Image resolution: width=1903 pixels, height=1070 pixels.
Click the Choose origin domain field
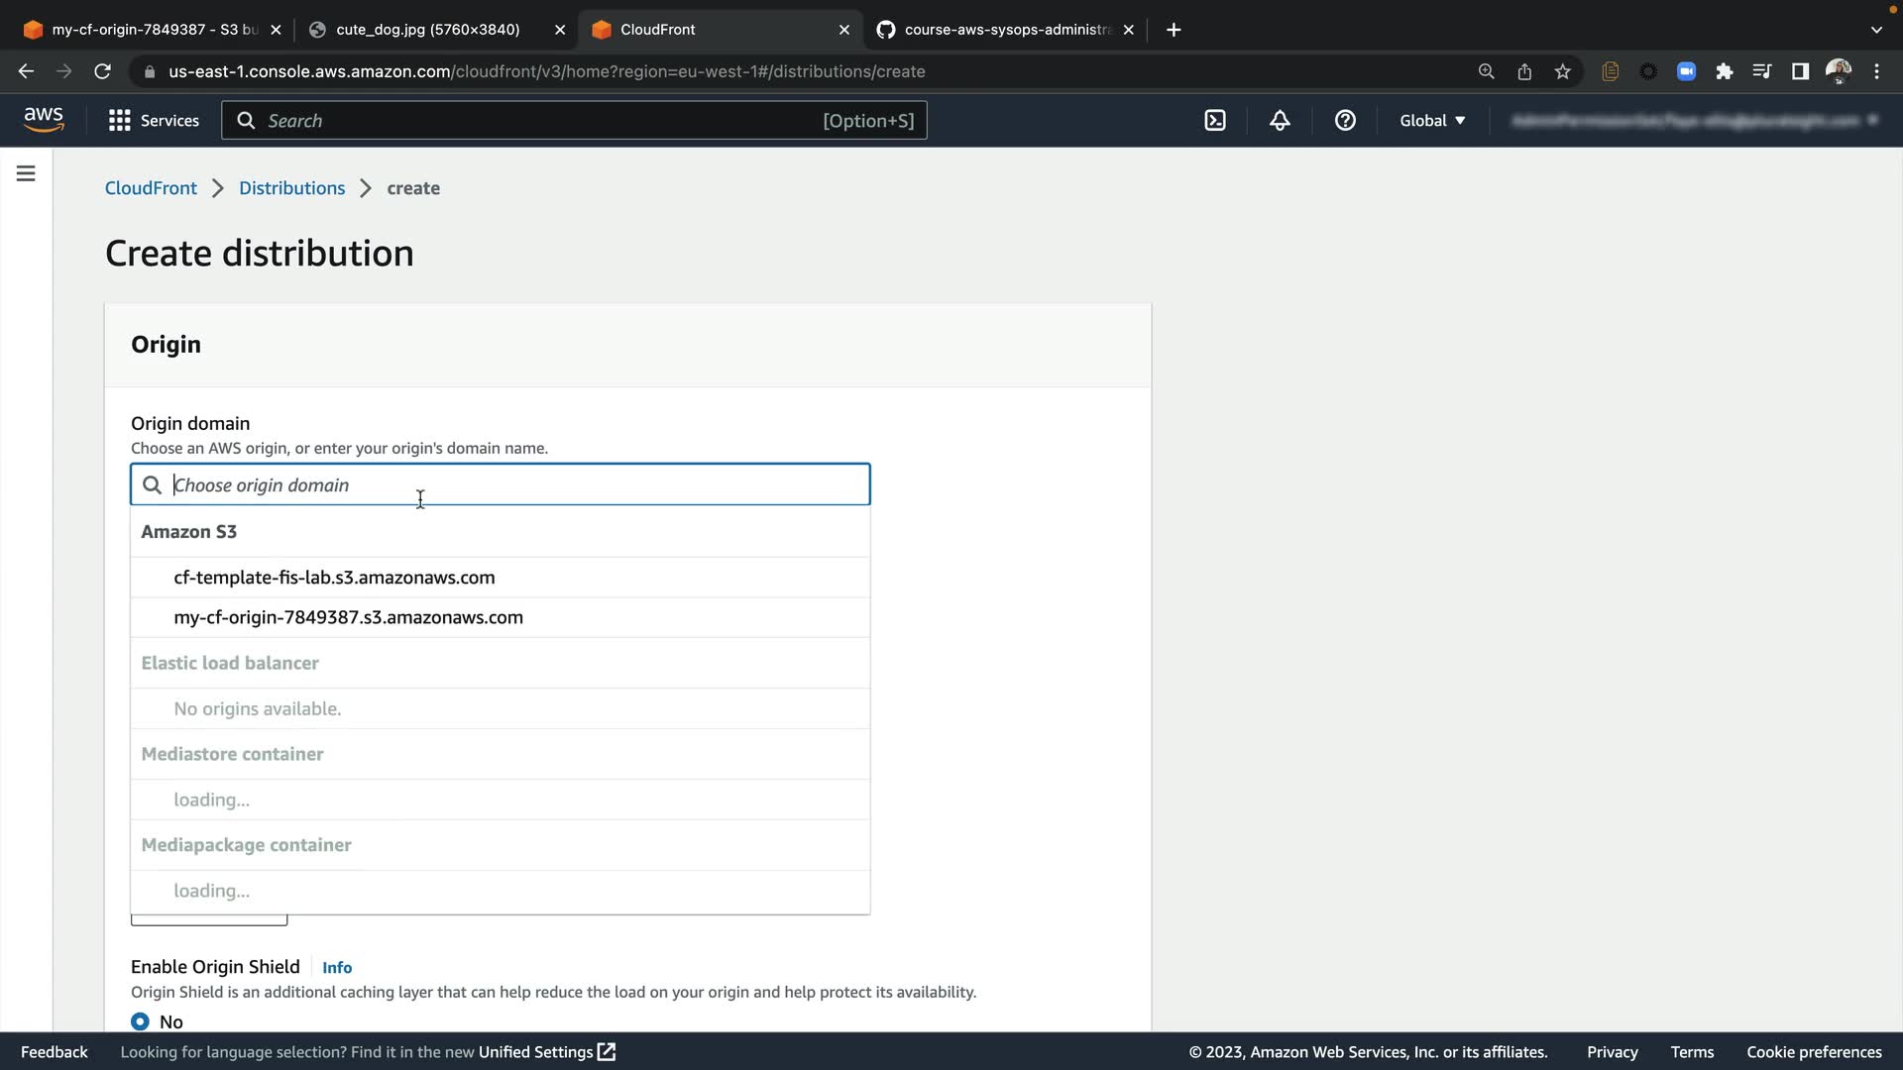coord(515,485)
